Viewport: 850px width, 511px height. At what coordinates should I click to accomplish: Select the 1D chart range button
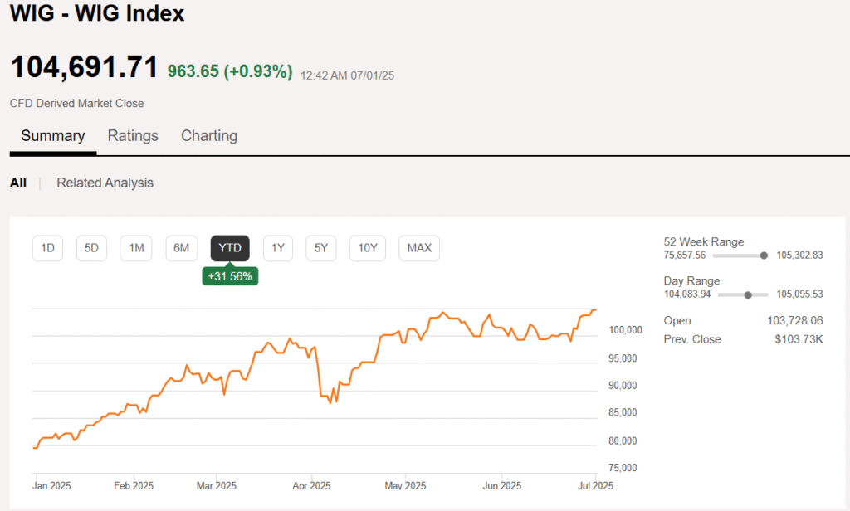tap(47, 248)
